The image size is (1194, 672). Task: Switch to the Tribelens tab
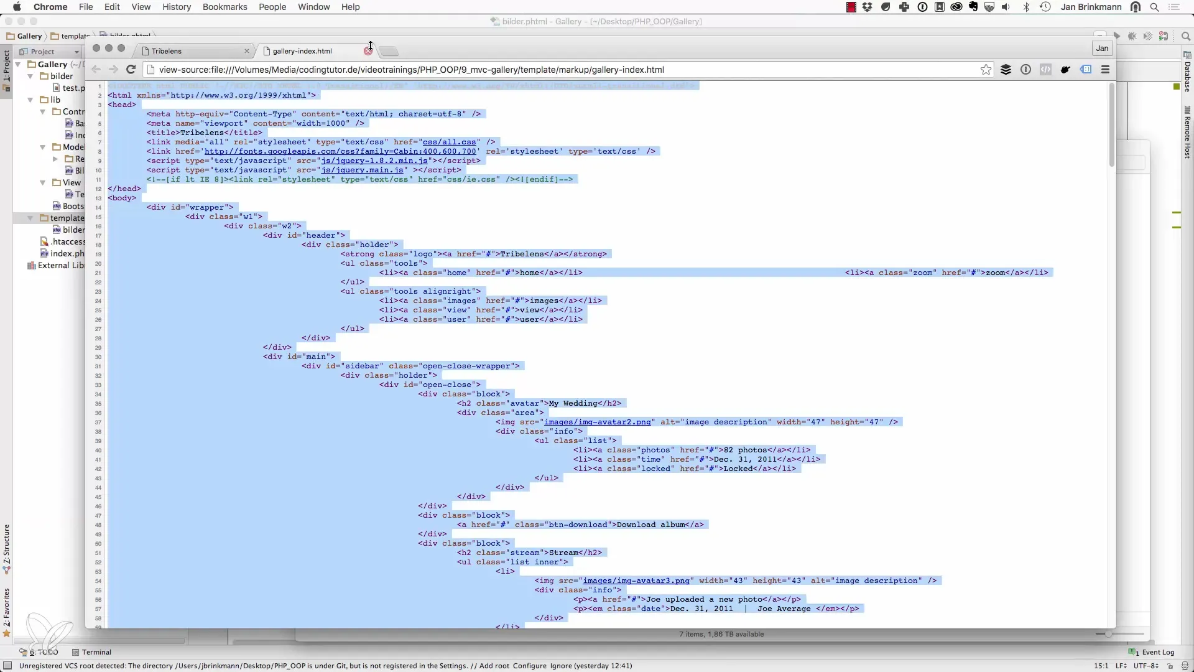coord(194,51)
